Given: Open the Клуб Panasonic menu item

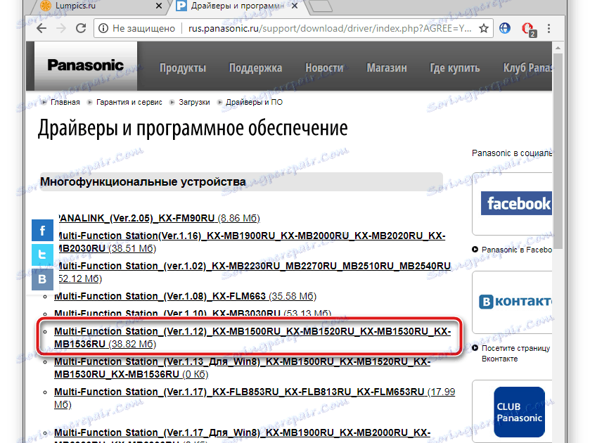Looking at the screenshot, I should 527,68.
